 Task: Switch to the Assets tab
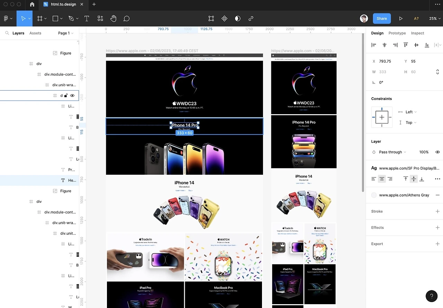coord(35,33)
